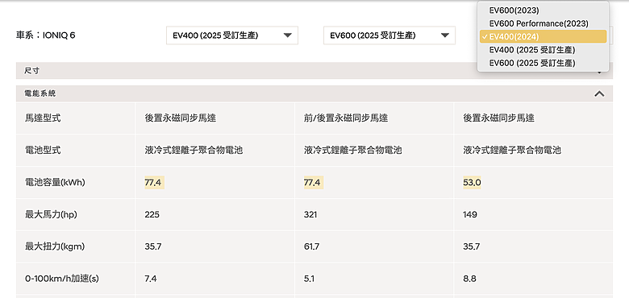This screenshot has height=298, width=629.
Task: Click the 最大馬力(hp) row label
Action: click(x=51, y=214)
